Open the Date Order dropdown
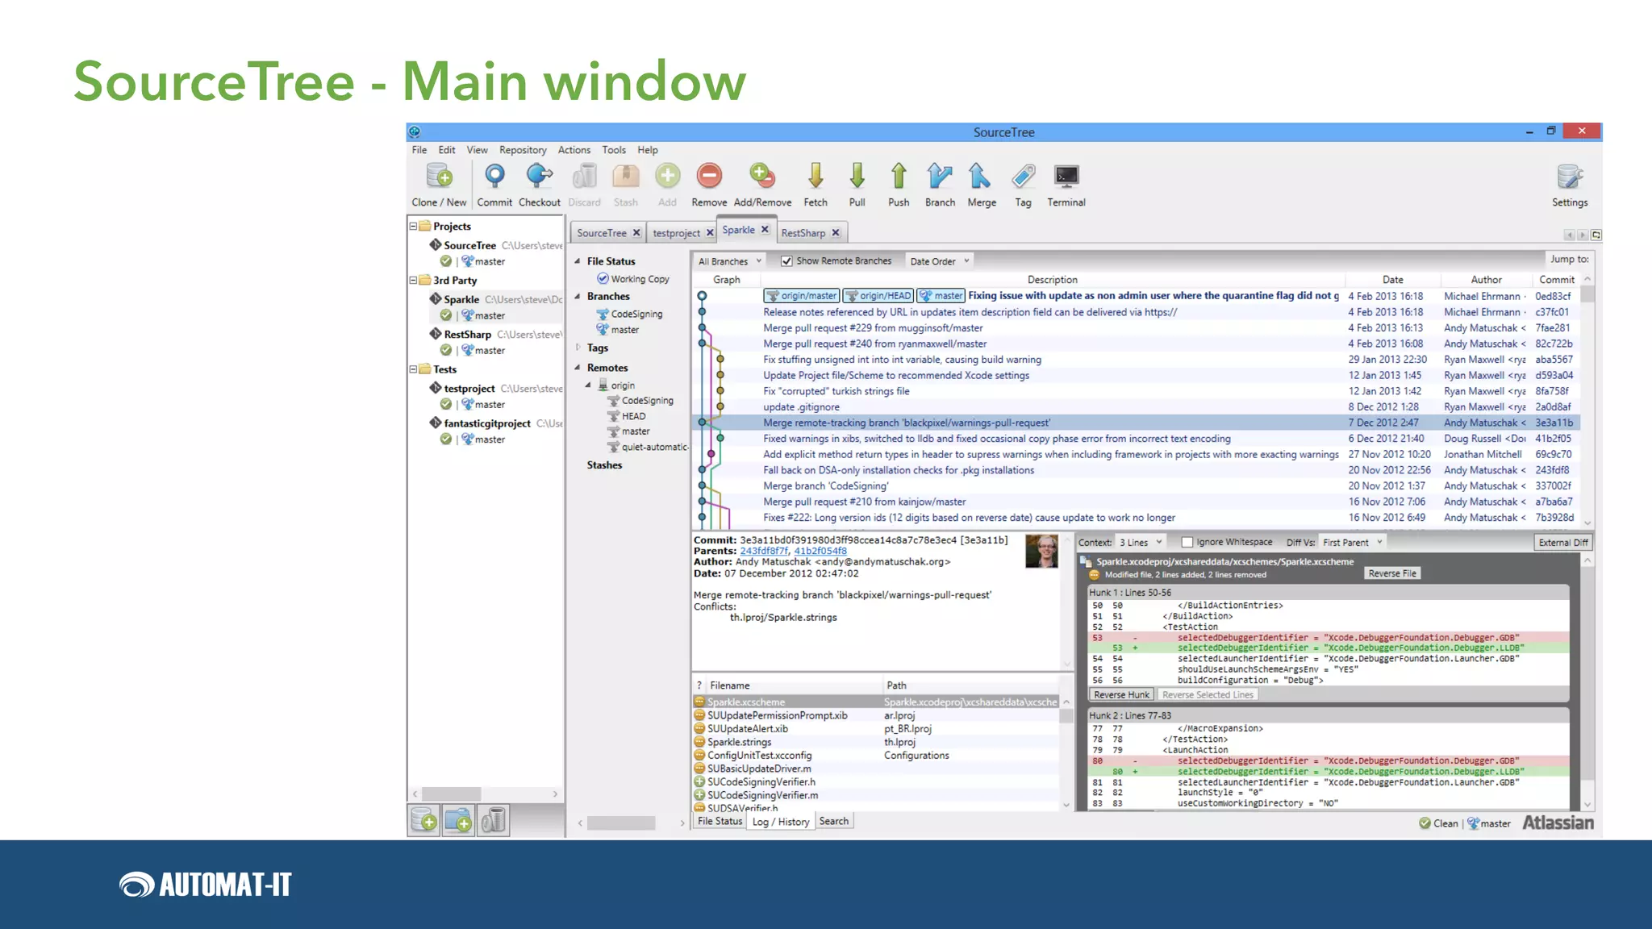 pos(940,261)
